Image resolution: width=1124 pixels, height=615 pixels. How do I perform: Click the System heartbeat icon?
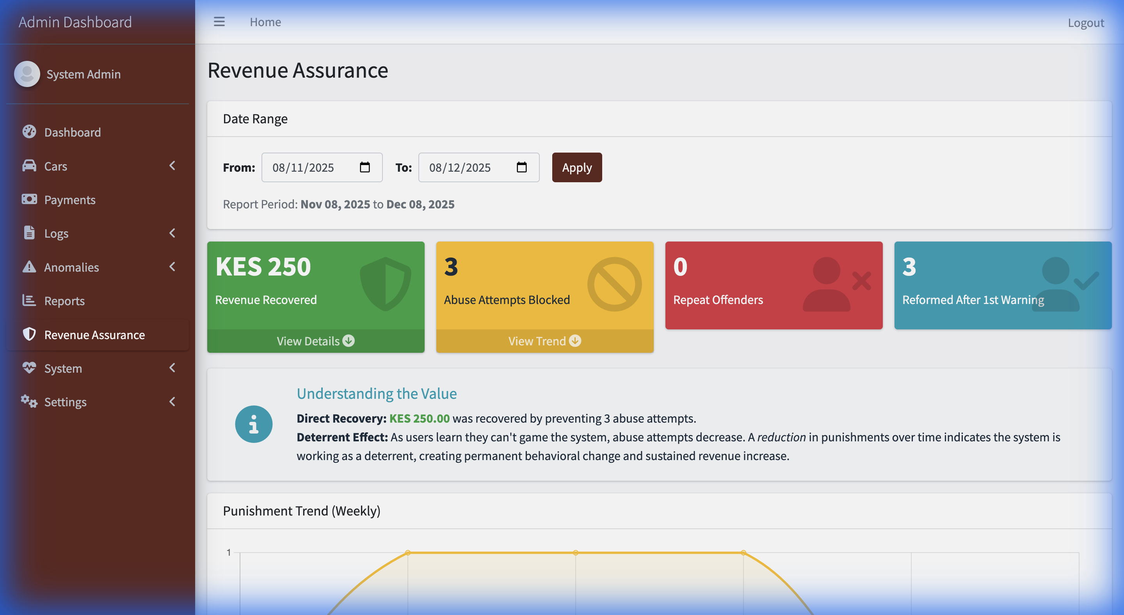(29, 368)
